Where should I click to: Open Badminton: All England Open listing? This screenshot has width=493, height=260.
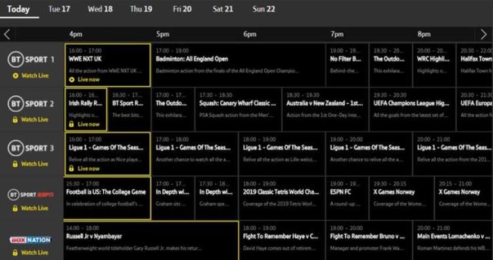point(239,65)
